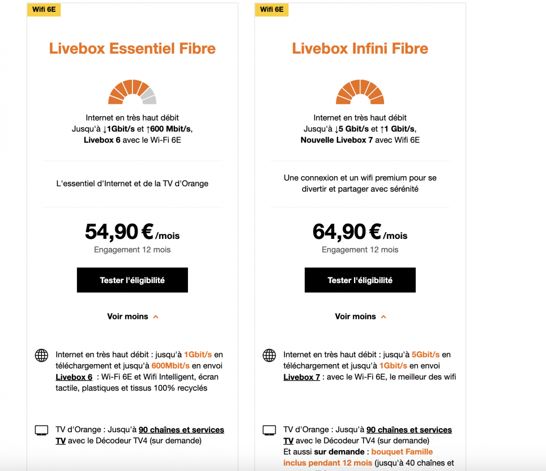This screenshot has height=471, width=546.
Task: Test eligibility for Livebox Essentiel Fibre
Action: click(132, 280)
